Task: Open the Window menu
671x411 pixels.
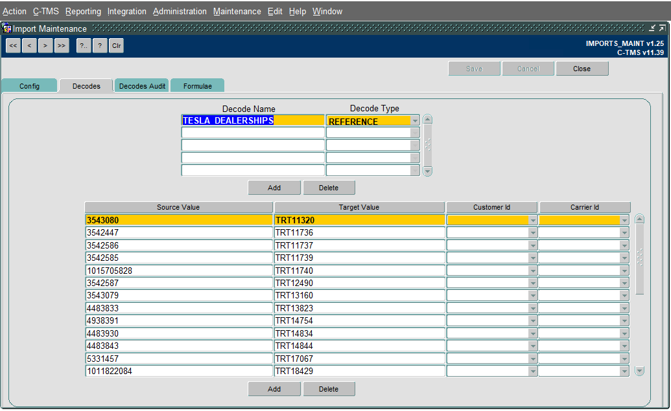Action: [x=327, y=12]
